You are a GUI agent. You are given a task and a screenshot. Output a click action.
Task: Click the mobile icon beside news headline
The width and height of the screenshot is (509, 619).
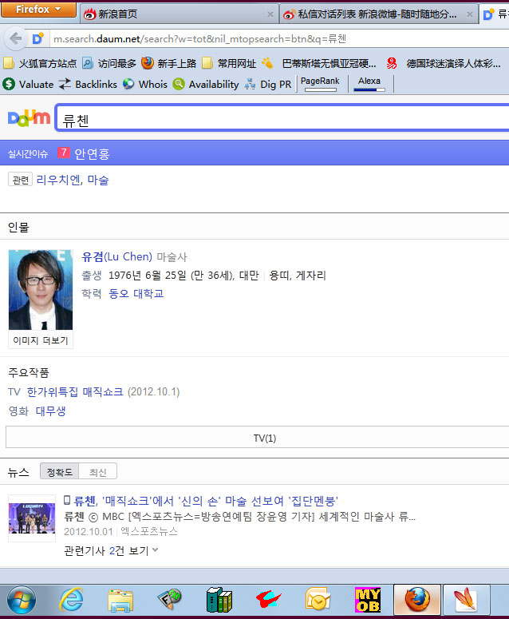67,501
